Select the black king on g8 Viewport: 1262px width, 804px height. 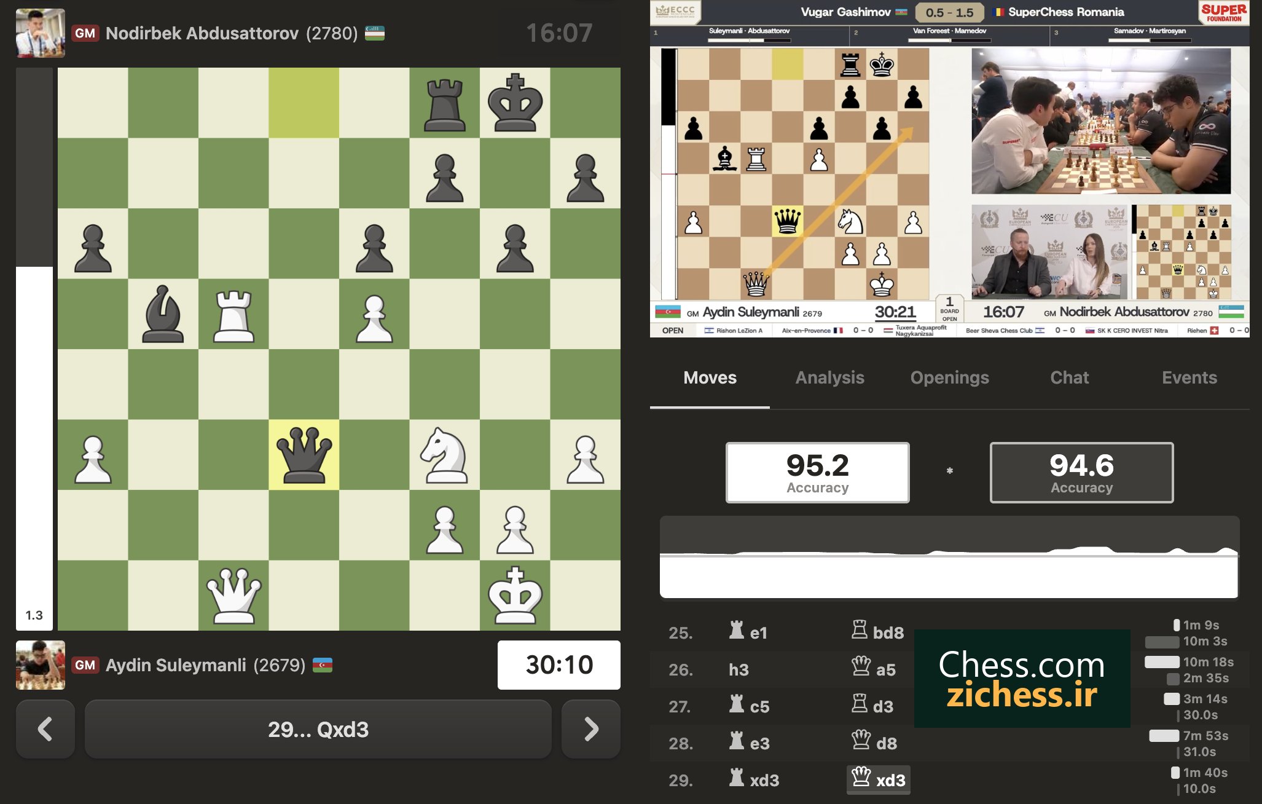(515, 103)
